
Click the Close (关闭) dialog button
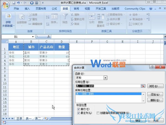point(155,121)
